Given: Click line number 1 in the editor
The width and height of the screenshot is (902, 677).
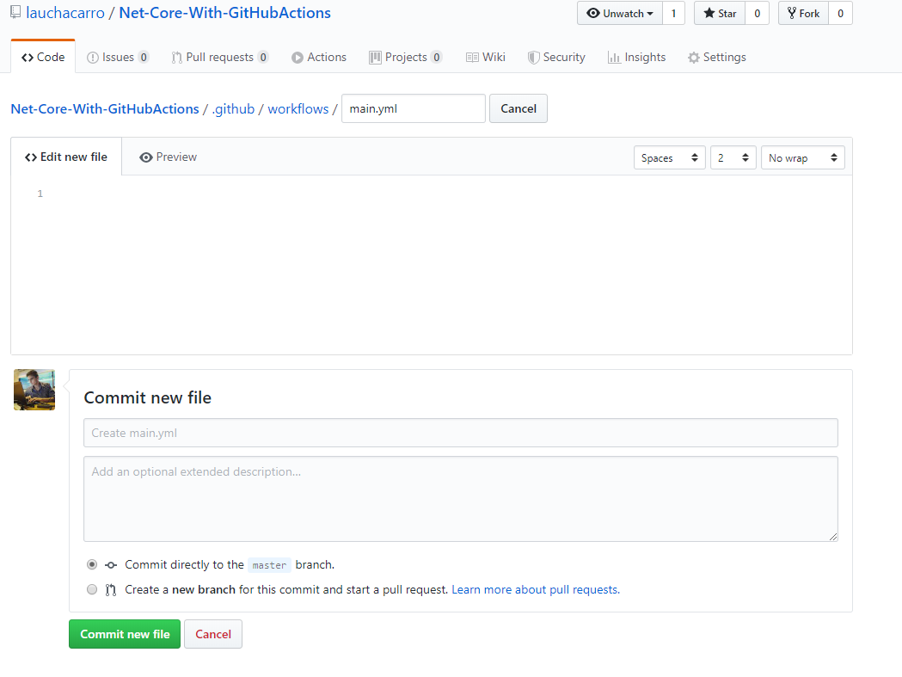Looking at the screenshot, I should click(x=40, y=194).
